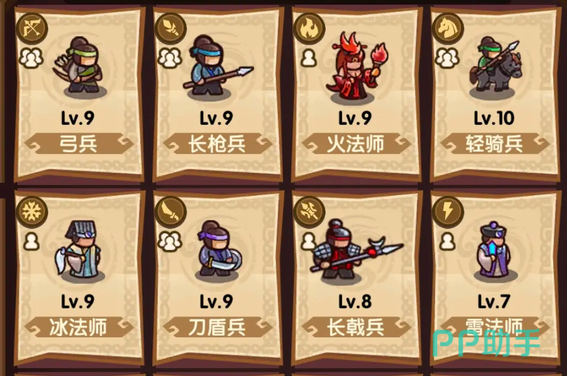Image resolution: width=567 pixels, height=376 pixels.
Task: Click the snowflake icon on 冰法师 card
Action: [32, 211]
